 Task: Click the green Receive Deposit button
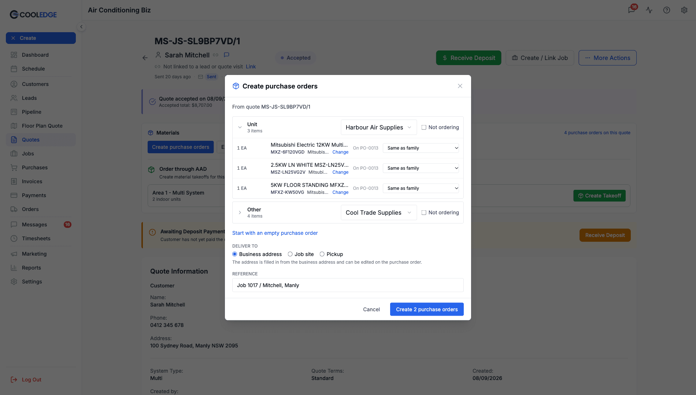(469, 58)
